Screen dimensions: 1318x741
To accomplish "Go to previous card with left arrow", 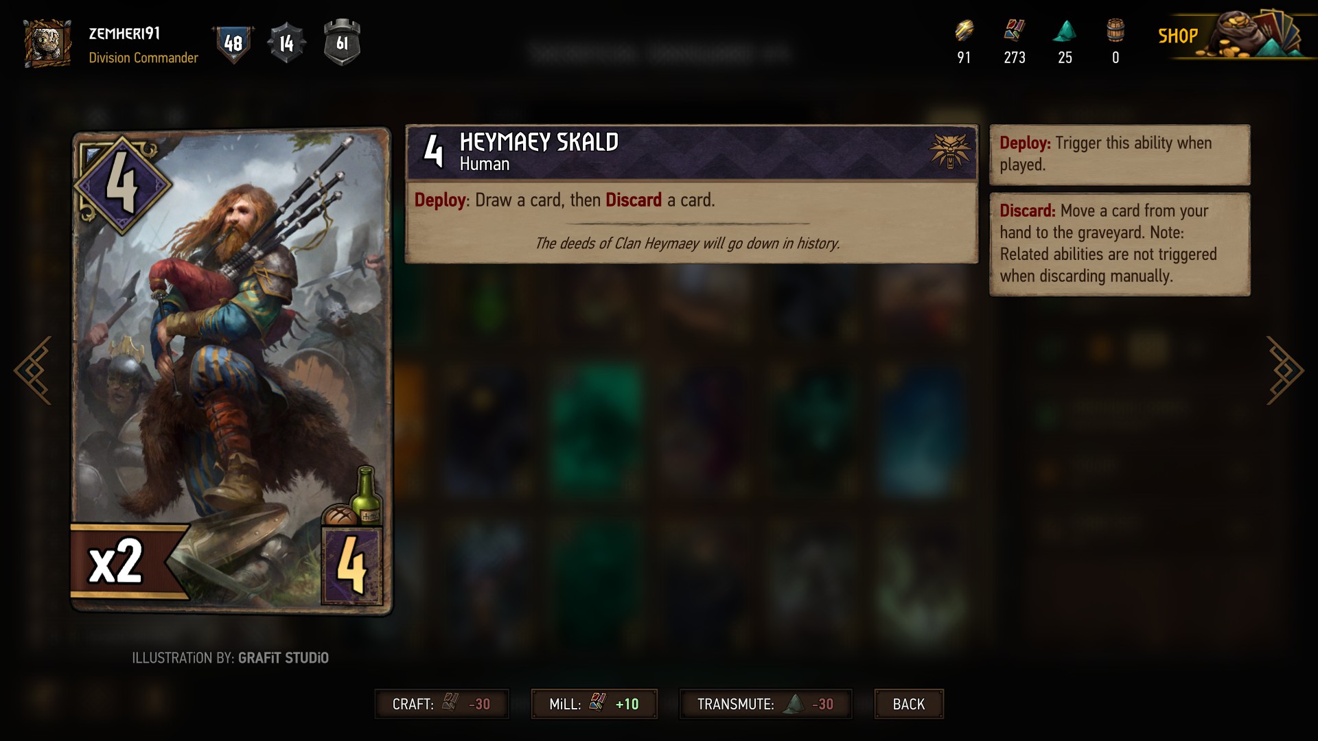I will point(33,370).
